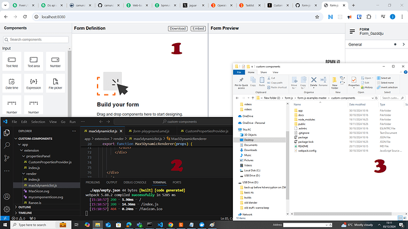The height and width of the screenshot is (229, 408).
Task: Switch to form-playground.umd.js editor tab
Action: point(151,131)
